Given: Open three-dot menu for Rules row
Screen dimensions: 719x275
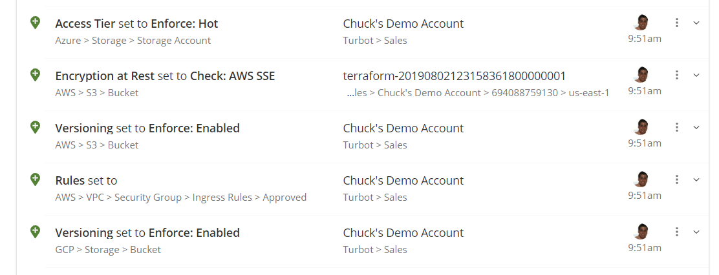Looking at the screenshot, I should [677, 180].
